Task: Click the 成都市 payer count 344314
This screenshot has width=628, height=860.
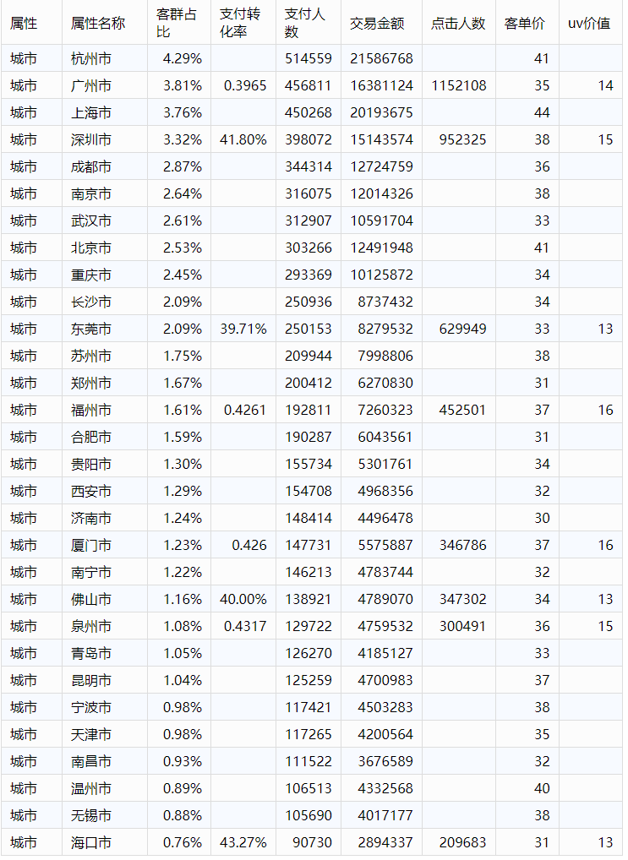Action: [309, 167]
